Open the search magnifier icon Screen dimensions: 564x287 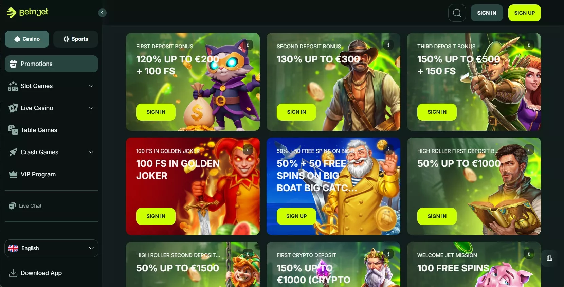tap(457, 13)
